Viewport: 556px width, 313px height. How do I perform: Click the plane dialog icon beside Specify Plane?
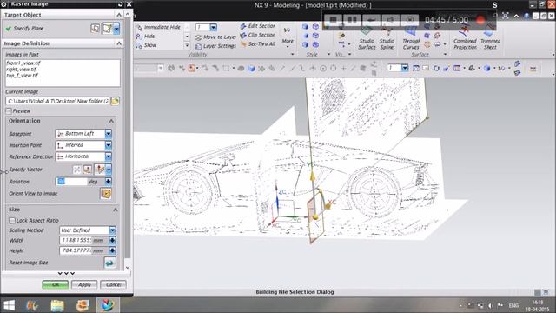(95, 29)
